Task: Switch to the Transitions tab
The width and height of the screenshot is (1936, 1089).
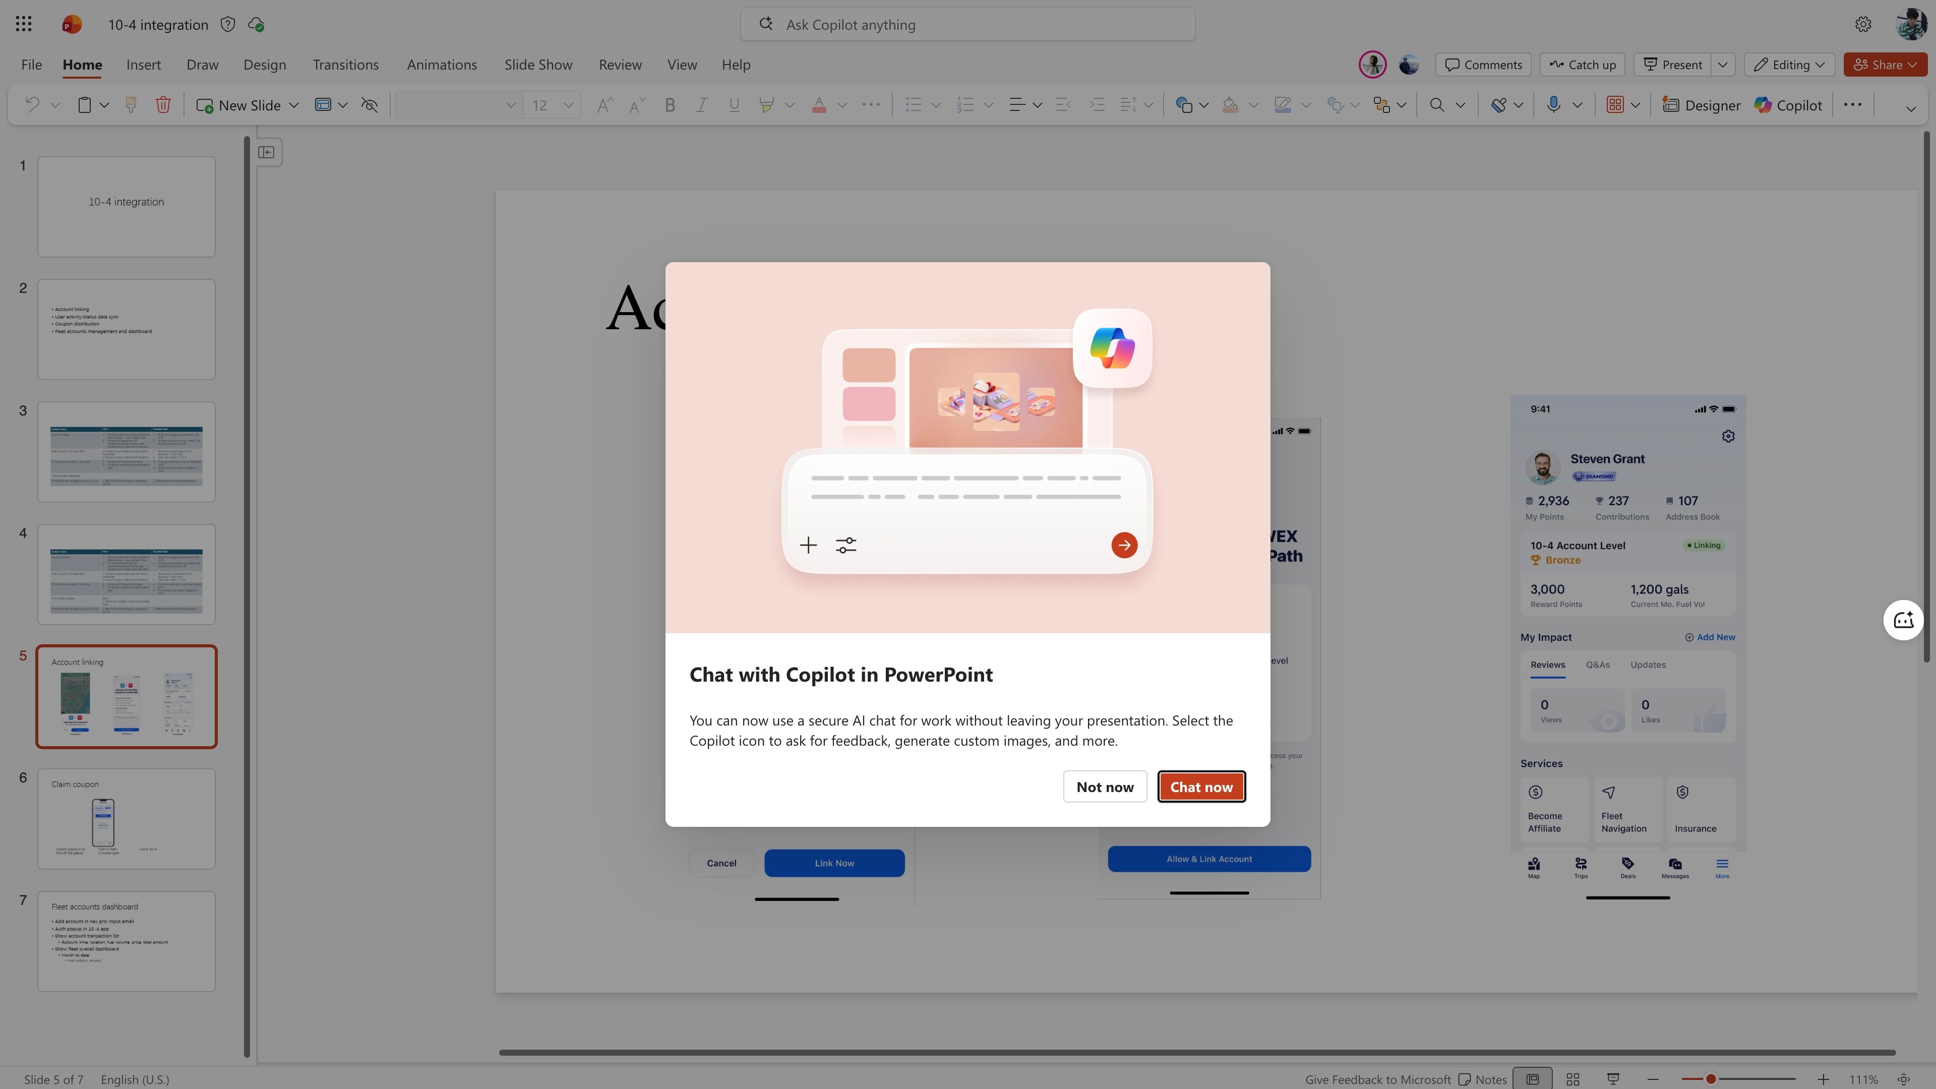Action: click(345, 65)
